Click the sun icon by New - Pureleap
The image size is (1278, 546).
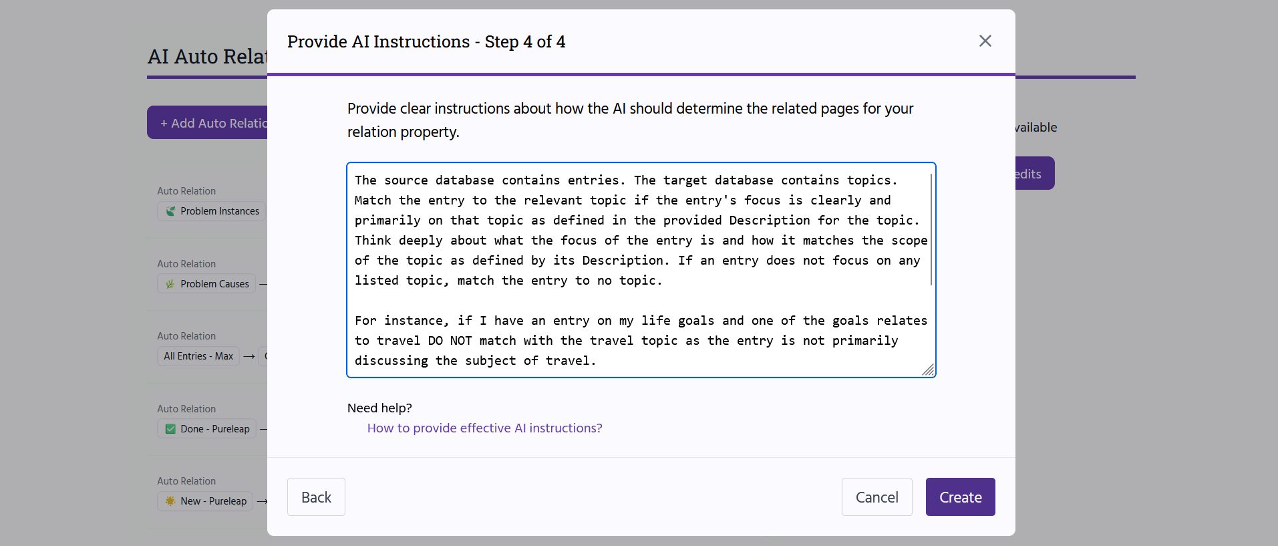[170, 501]
